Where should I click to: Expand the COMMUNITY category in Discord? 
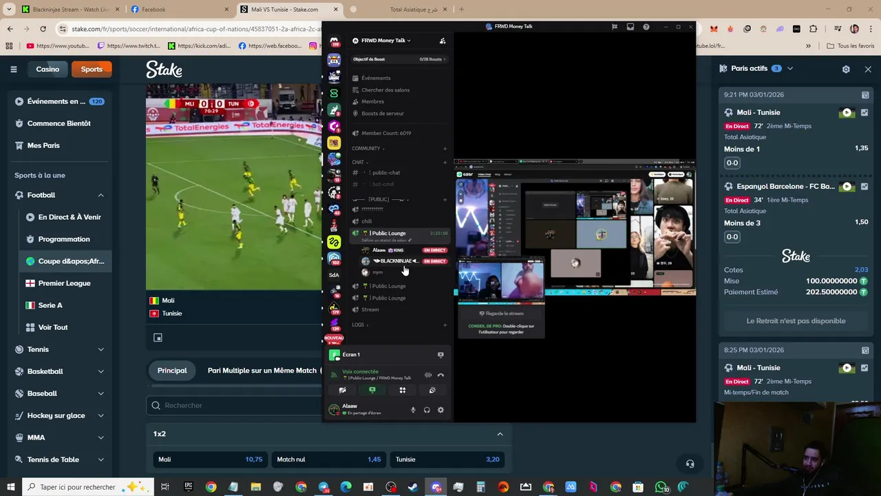(x=368, y=148)
